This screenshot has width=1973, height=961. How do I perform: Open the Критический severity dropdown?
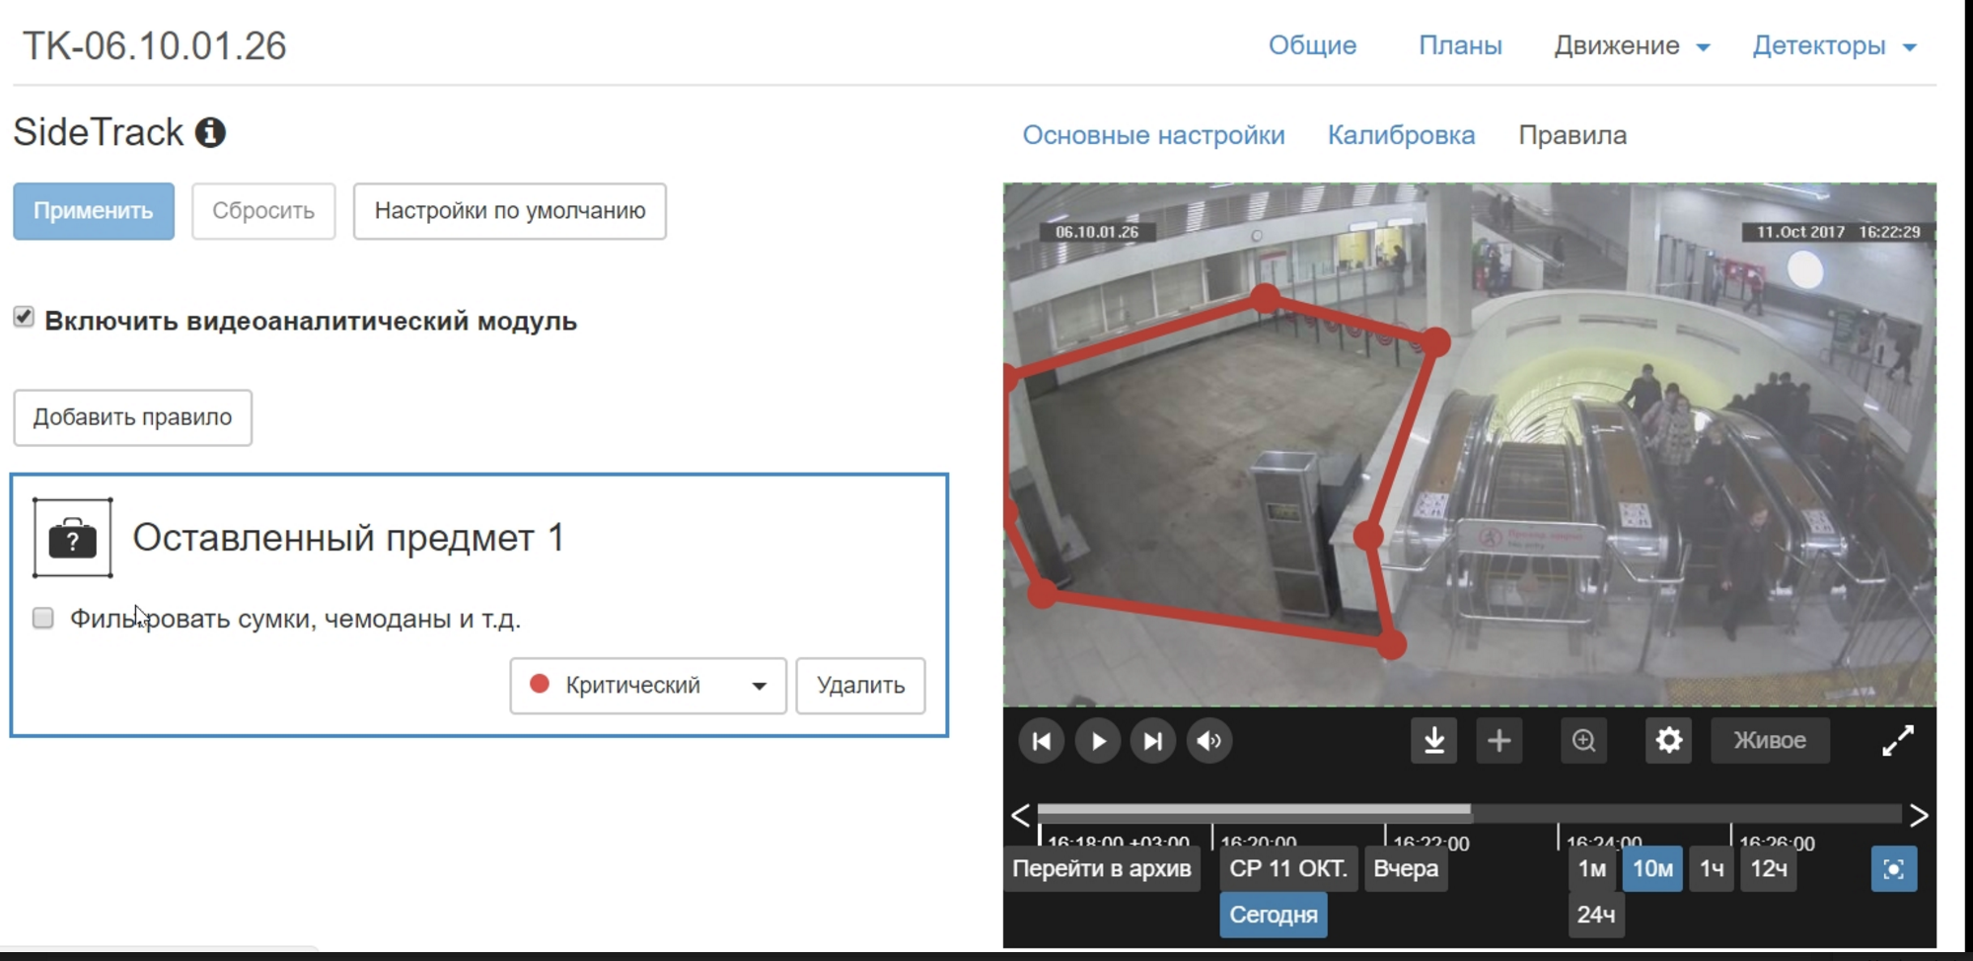(x=648, y=686)
